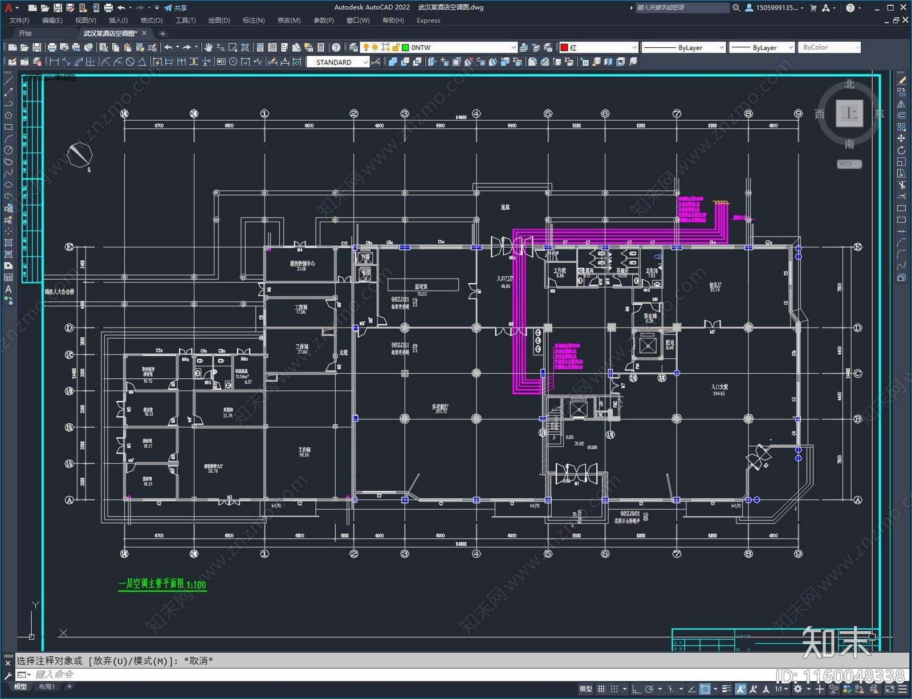
Task: Open the 标注(N) menu
Action: (254, 20)
